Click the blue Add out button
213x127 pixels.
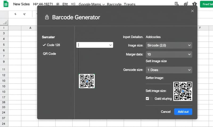(183, 112)
